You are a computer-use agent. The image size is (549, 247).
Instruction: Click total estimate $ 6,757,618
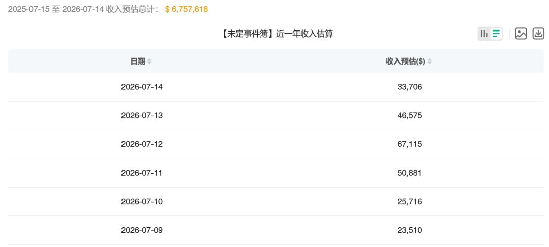187,9
